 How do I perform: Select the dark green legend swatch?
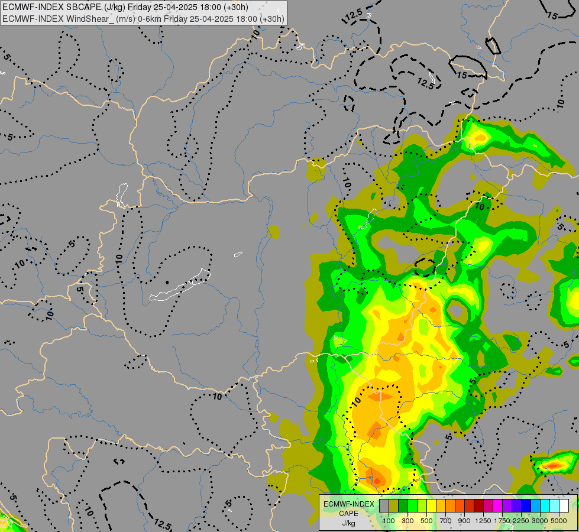point(403,506)
